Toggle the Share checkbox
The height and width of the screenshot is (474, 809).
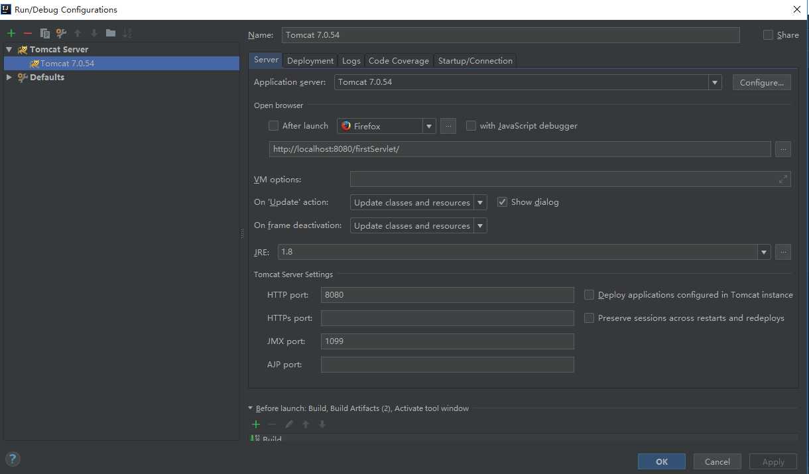(x=768, y=35)
